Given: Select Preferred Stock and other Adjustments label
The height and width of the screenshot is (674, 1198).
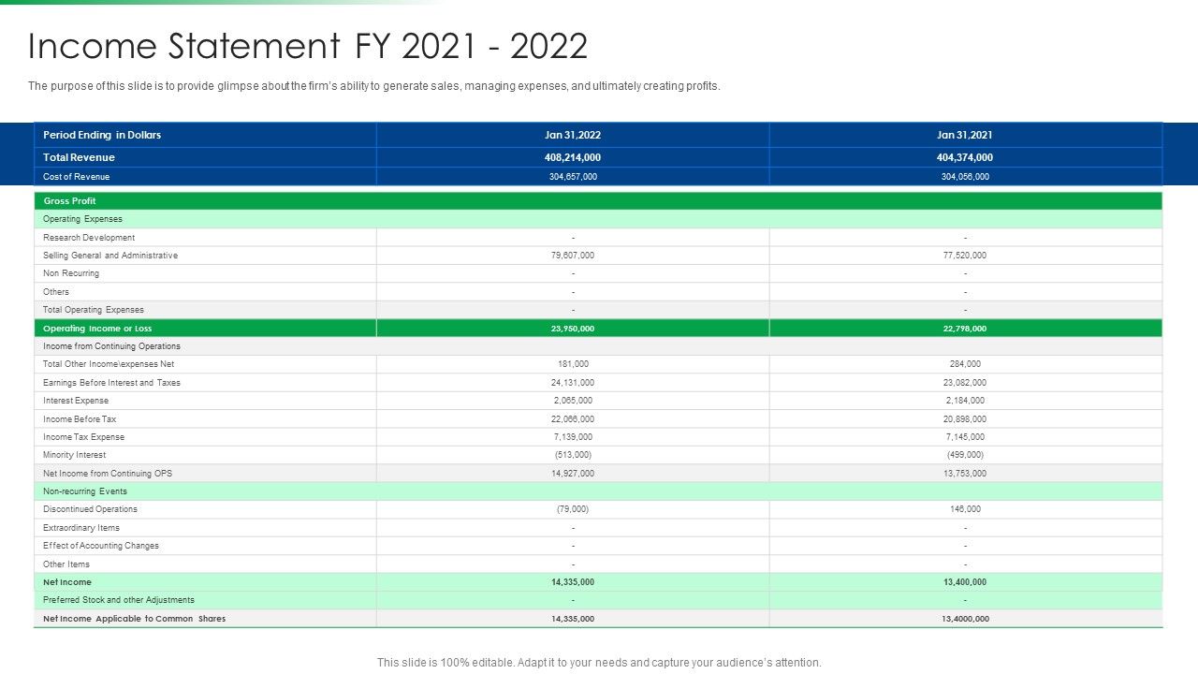Looking at the screenshot, I should pos(119,600).
